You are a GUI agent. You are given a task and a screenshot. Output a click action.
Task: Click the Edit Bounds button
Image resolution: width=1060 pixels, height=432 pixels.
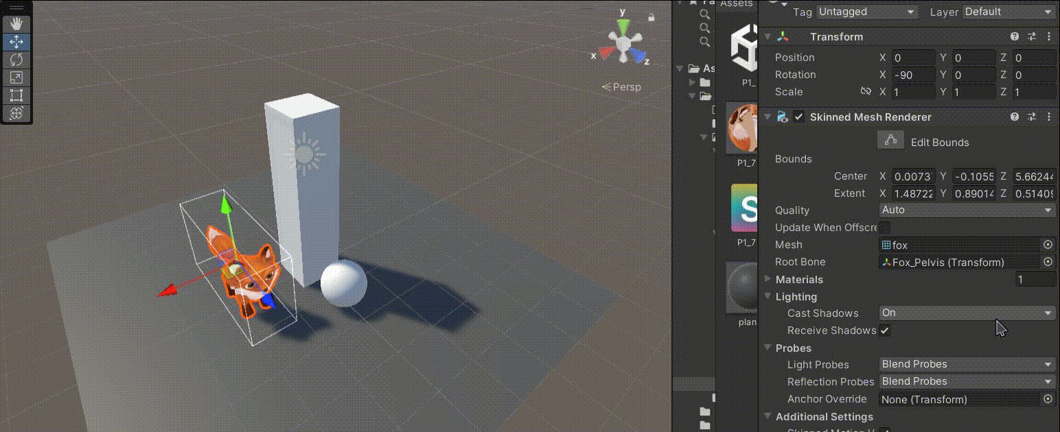891,141
